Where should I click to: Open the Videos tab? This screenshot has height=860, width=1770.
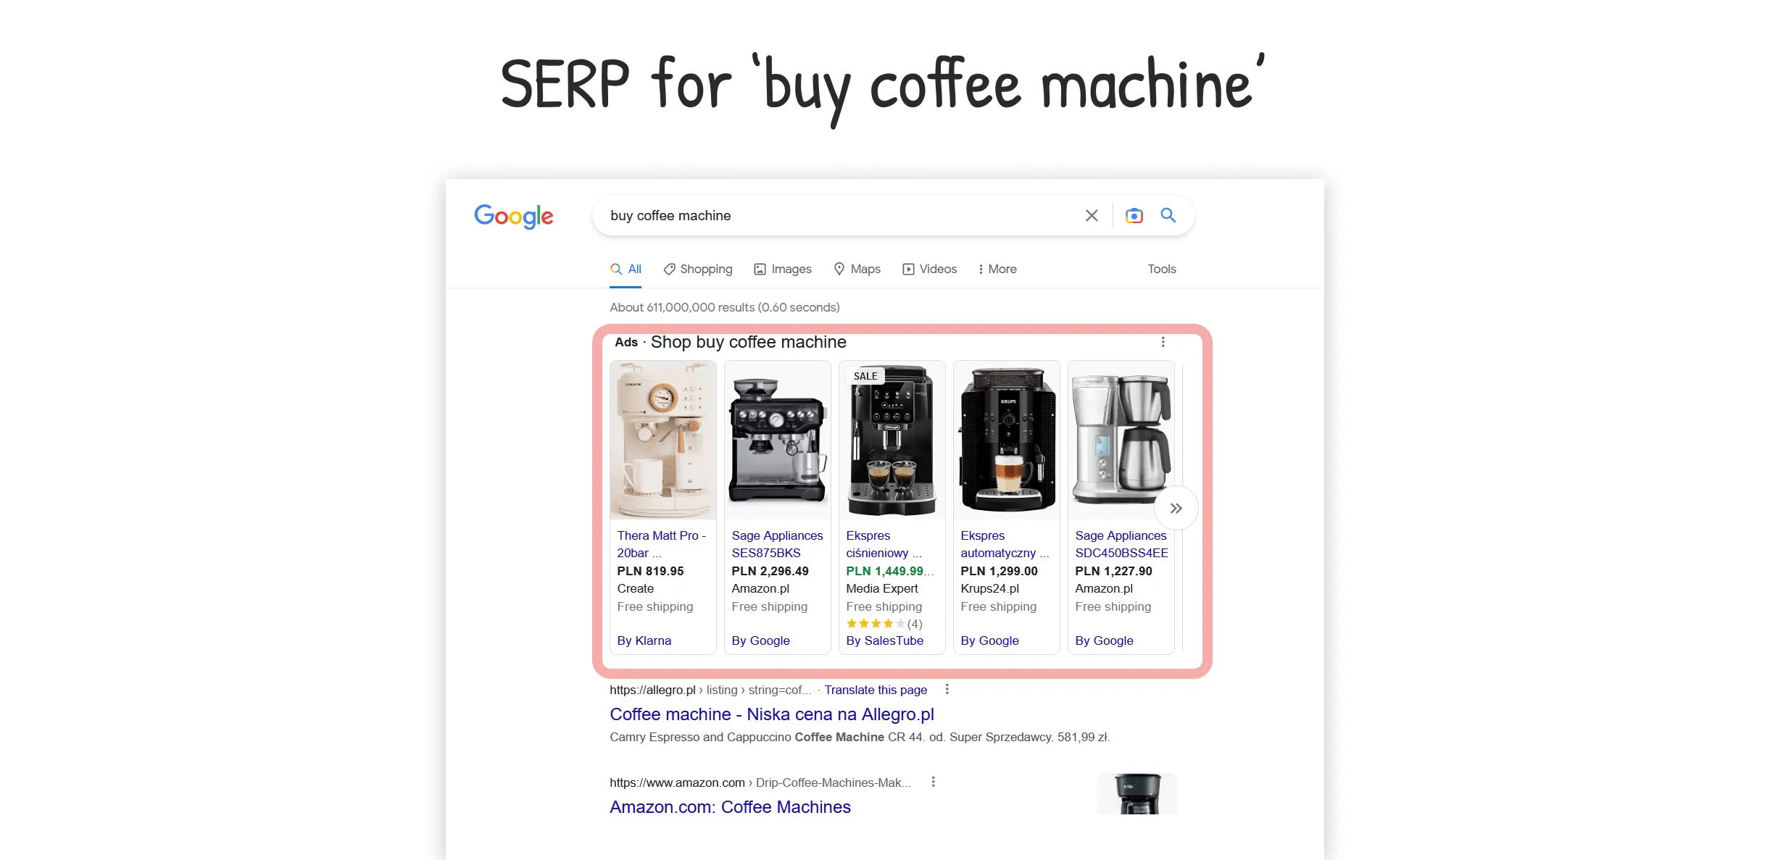[x=929, y=269]
